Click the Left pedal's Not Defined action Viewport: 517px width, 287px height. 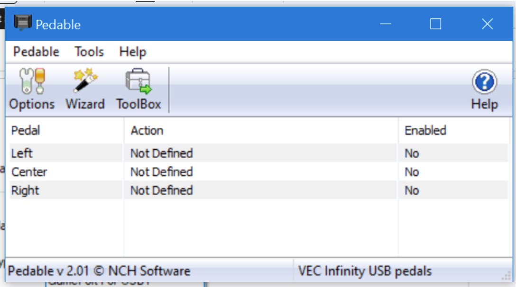pyautogui.click(x=162, y=153)
